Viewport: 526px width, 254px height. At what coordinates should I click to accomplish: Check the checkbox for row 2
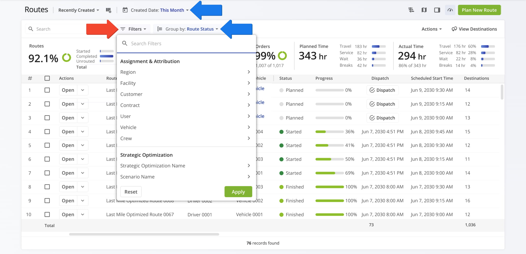pos(47,104)
